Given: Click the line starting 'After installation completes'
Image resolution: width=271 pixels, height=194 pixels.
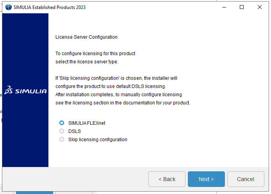Looking at the screenshot, I should coord(119,95).
